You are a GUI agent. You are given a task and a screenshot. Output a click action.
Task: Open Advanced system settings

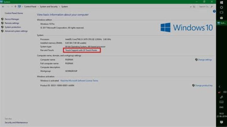pos(16,31)
